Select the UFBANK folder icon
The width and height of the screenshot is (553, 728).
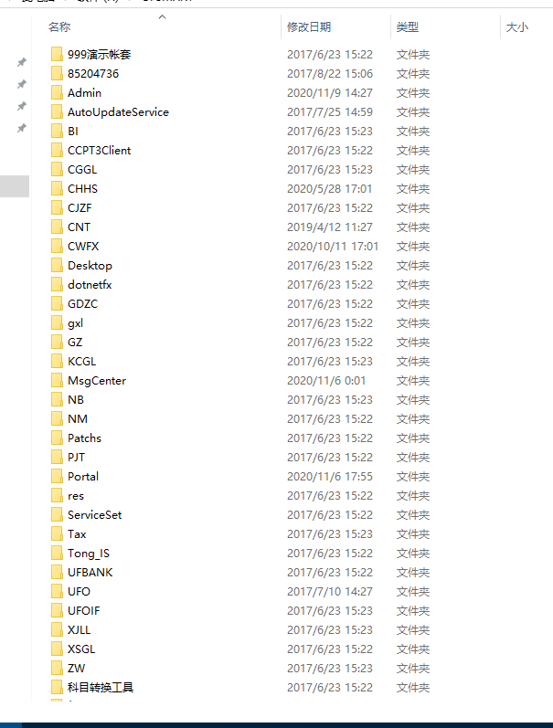57,573
